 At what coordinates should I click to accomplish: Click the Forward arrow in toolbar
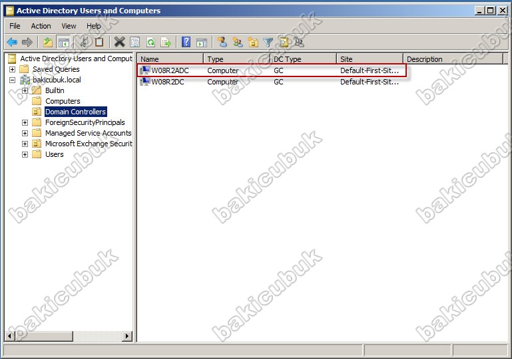coord(27,42)
